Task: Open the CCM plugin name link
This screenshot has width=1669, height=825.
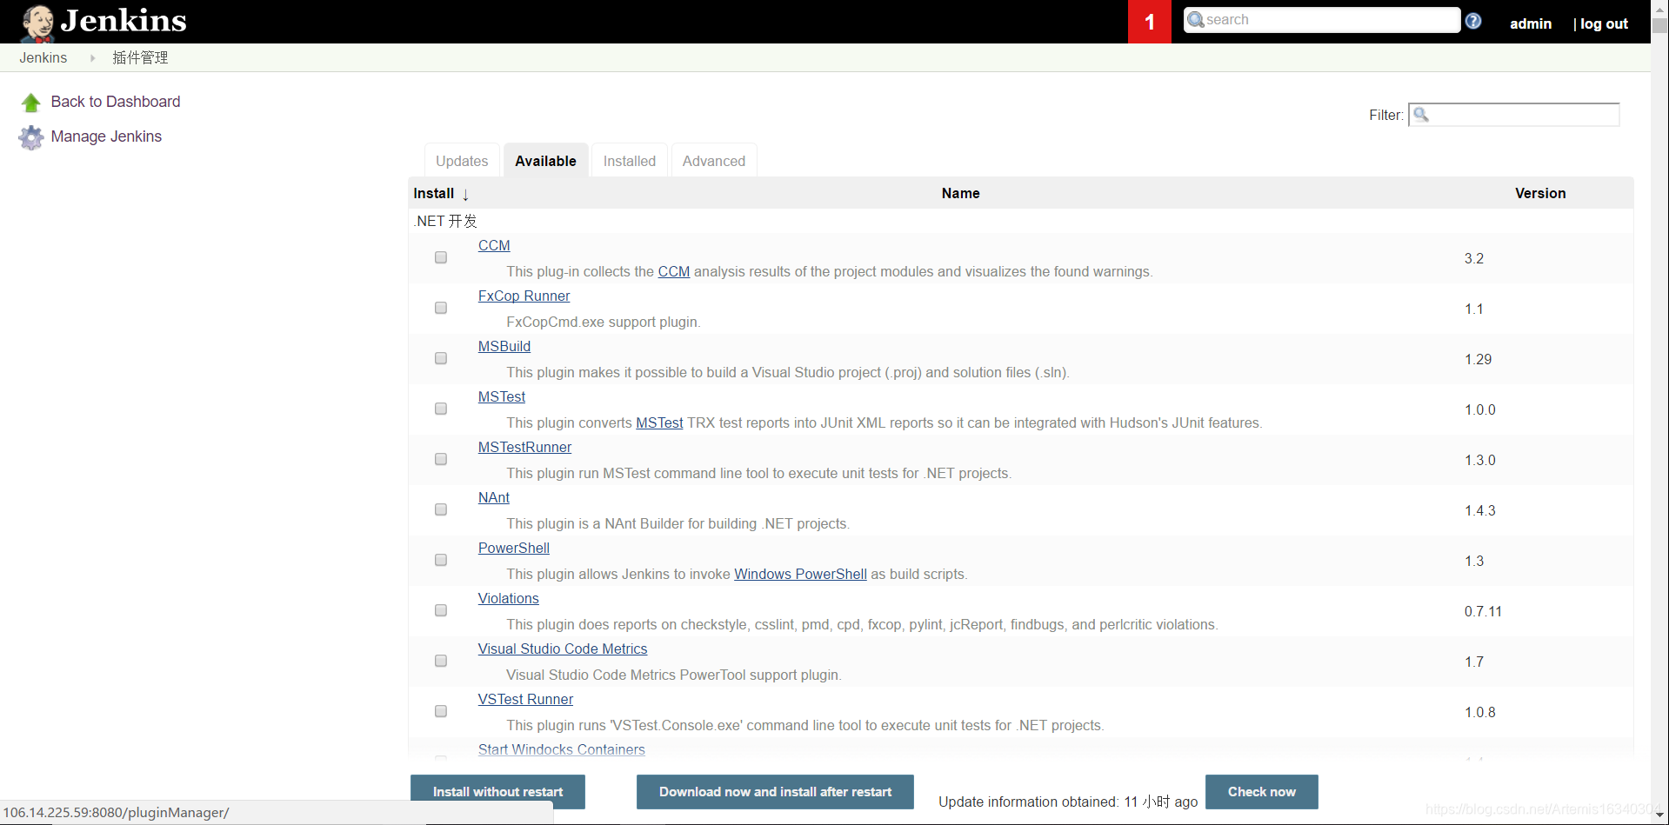Action: coord(494,246)
